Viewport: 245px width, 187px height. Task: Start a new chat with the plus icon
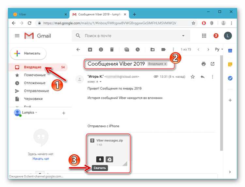pyautogui.click(x=64, y=113)
